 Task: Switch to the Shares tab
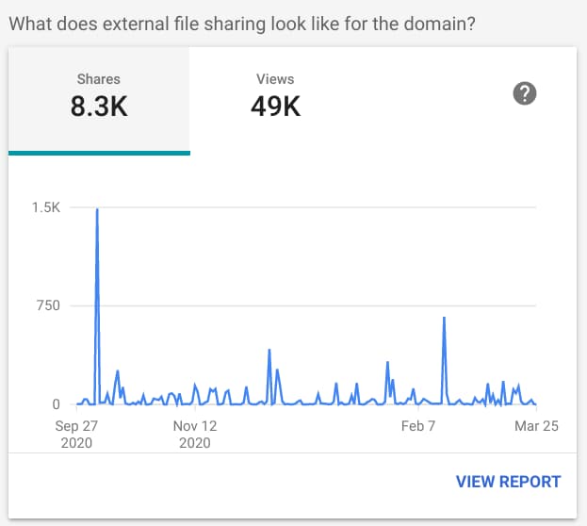pyautogui.click(x=99, y=101)
